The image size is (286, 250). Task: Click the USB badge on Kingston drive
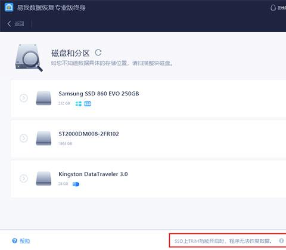tap(76, 184)
